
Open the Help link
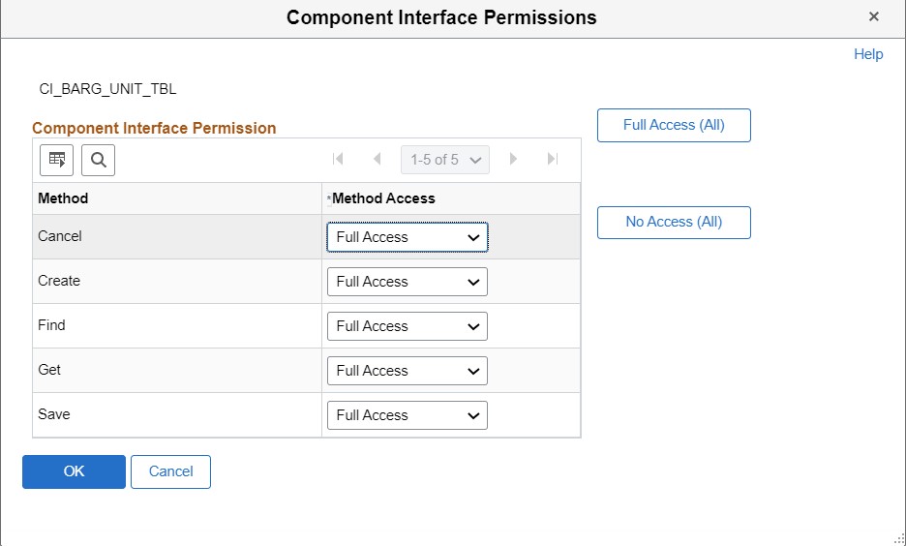(x=868, y=54)
